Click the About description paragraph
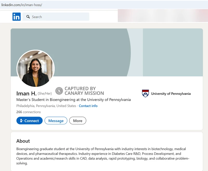The width and height of the screenshot is (208, 171). coord(103,156)
